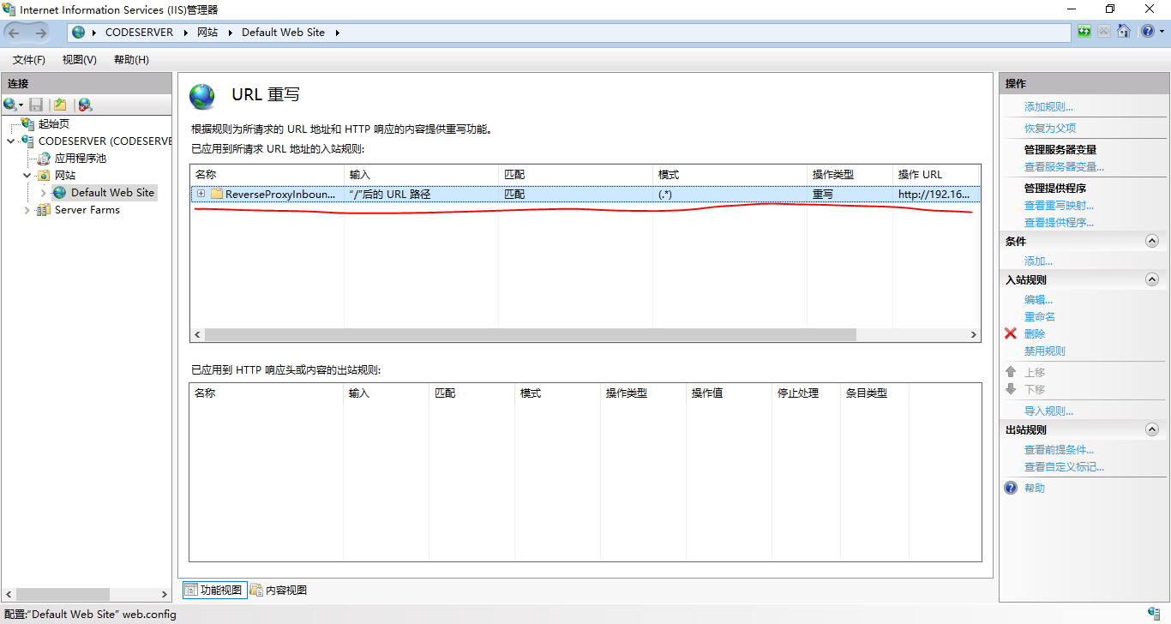
Task: Collapse the 入站规则 actions section
Action: pyautogui.click(x=1151, y=279)
